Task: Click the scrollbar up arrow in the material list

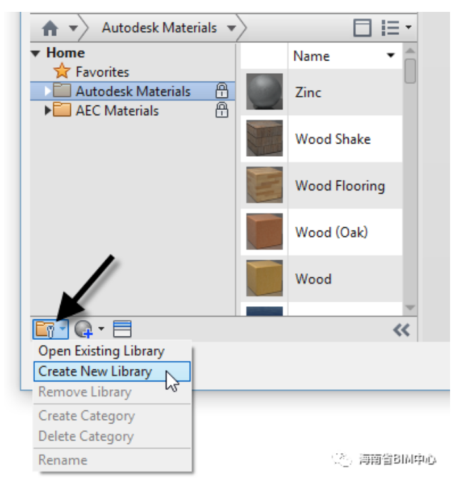Action: pyautogui.click(x=410, y=51)
